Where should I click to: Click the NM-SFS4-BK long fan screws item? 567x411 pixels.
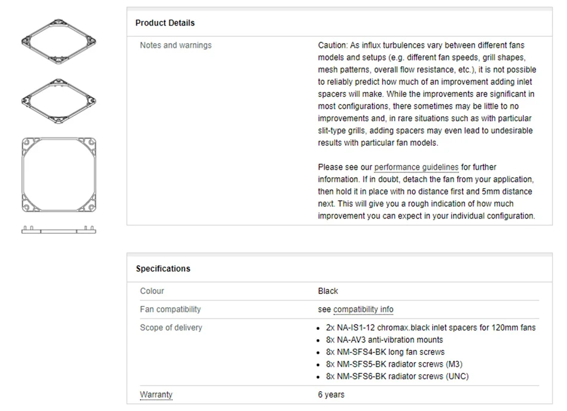pos(385,352)
